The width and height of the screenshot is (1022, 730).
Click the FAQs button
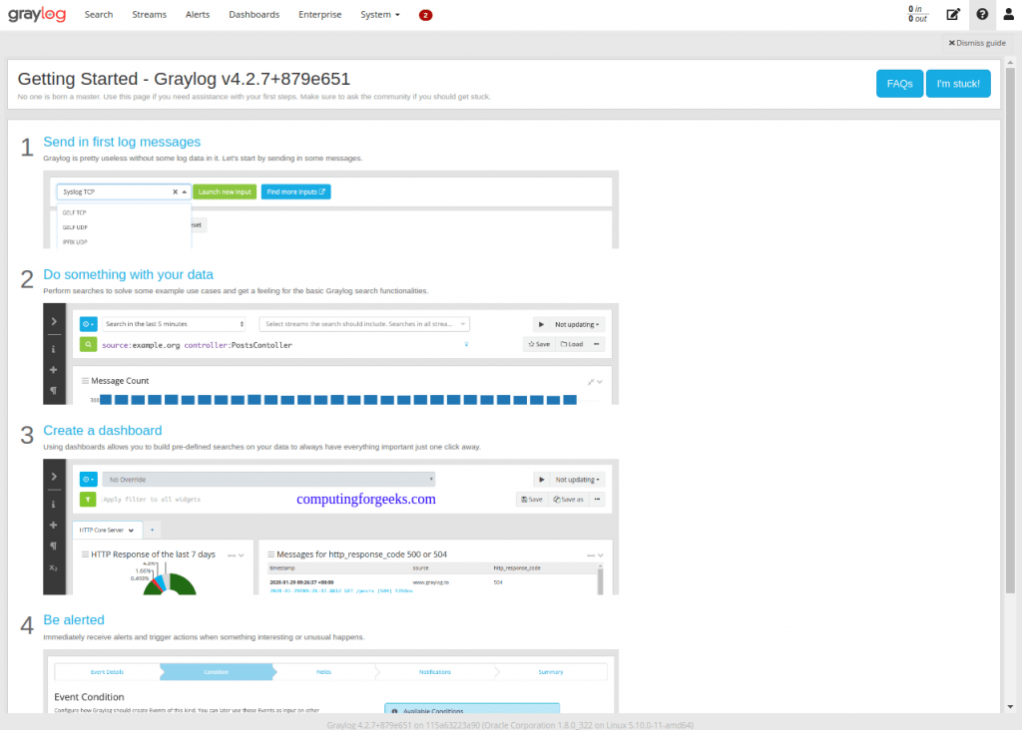point(899,83)
